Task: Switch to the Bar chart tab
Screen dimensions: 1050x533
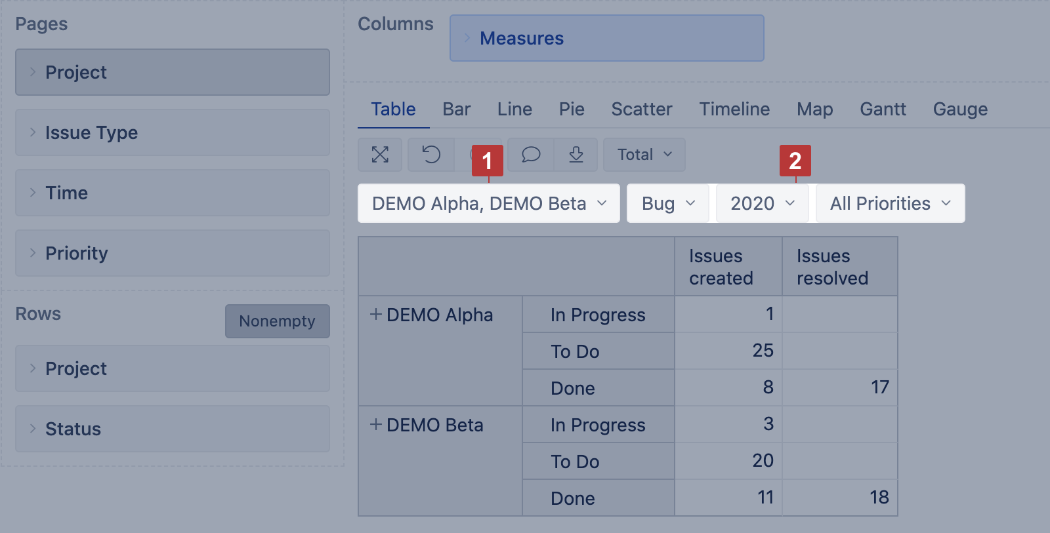Action: click(456, 109)
